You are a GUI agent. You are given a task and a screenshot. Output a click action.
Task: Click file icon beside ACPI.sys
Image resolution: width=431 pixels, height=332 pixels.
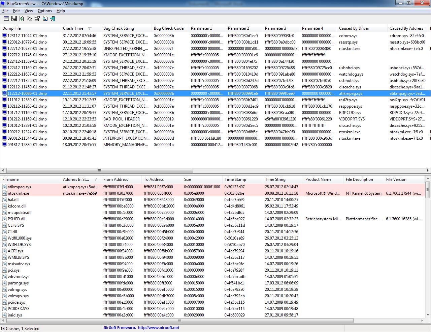click(4, 251)
